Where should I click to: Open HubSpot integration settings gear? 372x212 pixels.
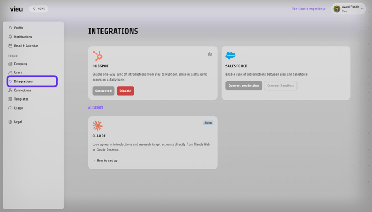click(210, 55)
